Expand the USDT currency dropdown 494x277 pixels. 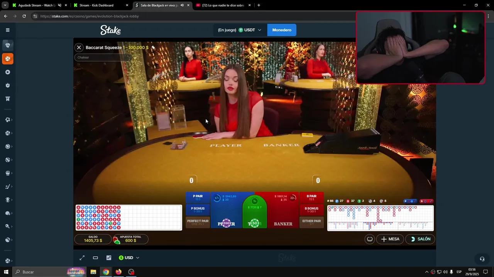tap(250, 30)
